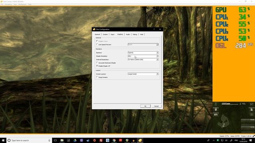Enable the Limit Speed Percent checkbox

(97, 44)
